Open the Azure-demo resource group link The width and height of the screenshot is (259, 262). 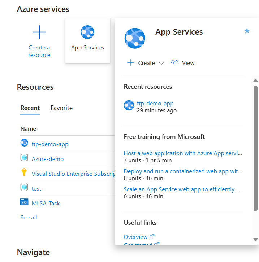[x=48, y=159]
